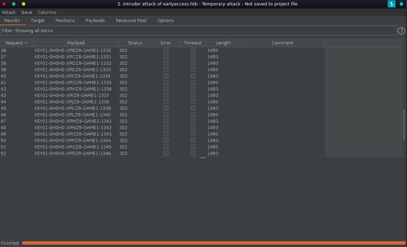This screenshot has width=407, height=247.
Task: Toggle Error checkbox for request 52
Action: point(166,153)
